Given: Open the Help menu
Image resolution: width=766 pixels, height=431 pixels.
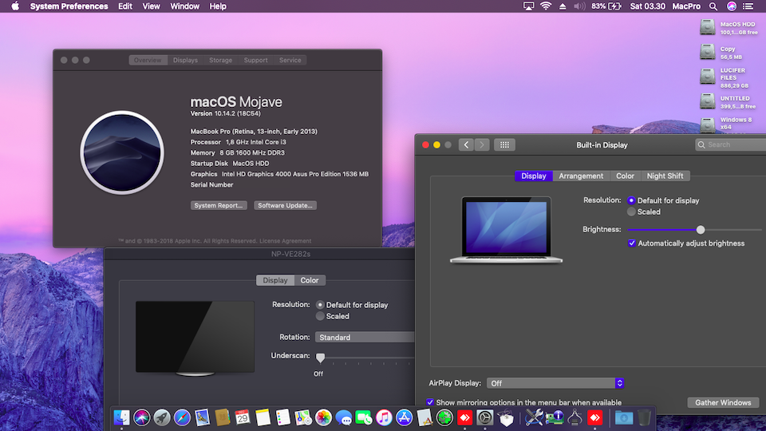Looking at the screenshot, I should tap(218, 6).
